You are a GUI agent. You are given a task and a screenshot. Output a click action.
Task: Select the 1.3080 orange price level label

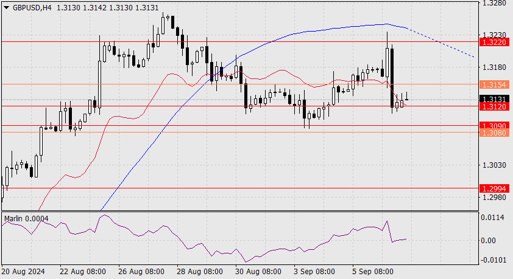click(x=494, y=133)
